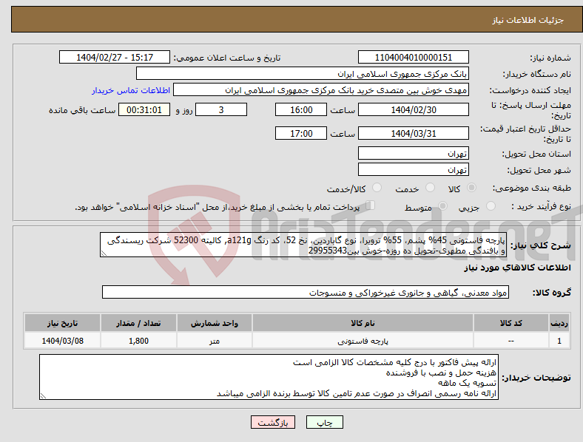Click the announcement date field 1404/02/27 - 15:17
This screenshot has width=583, height=442.
(115, 57)
